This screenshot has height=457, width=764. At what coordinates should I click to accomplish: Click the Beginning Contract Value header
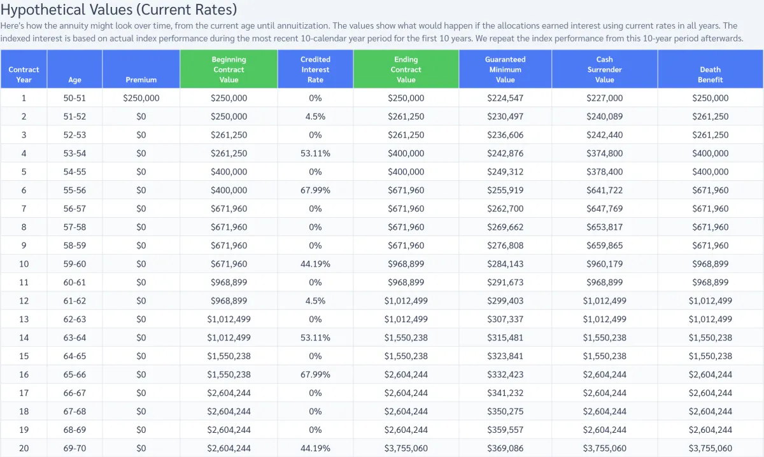(229, 69)
